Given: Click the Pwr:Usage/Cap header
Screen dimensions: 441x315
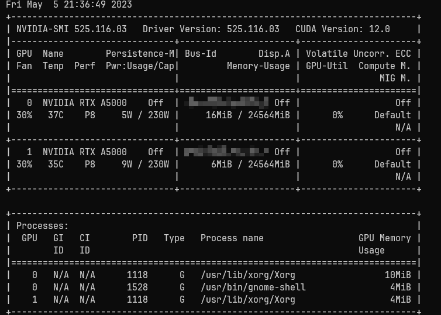Looking at the screenshot, I should point(140,66).
